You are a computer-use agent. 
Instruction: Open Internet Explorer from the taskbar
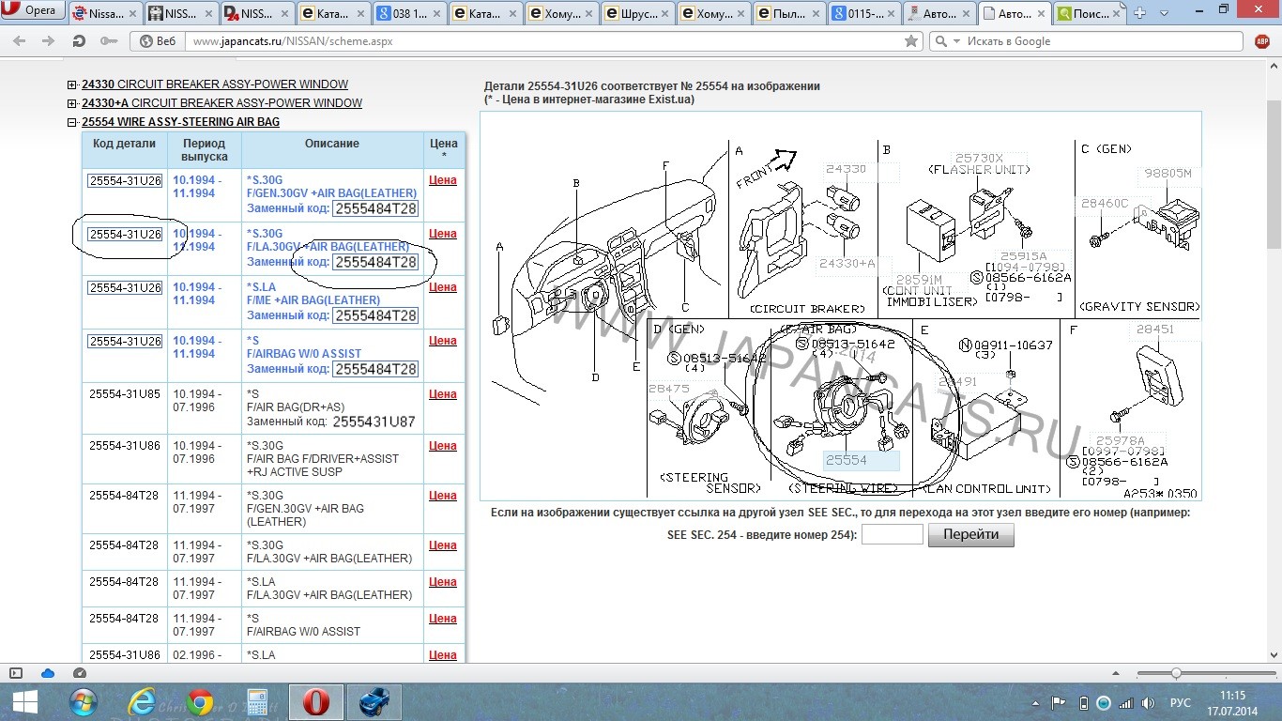click(x=142, y=702)
